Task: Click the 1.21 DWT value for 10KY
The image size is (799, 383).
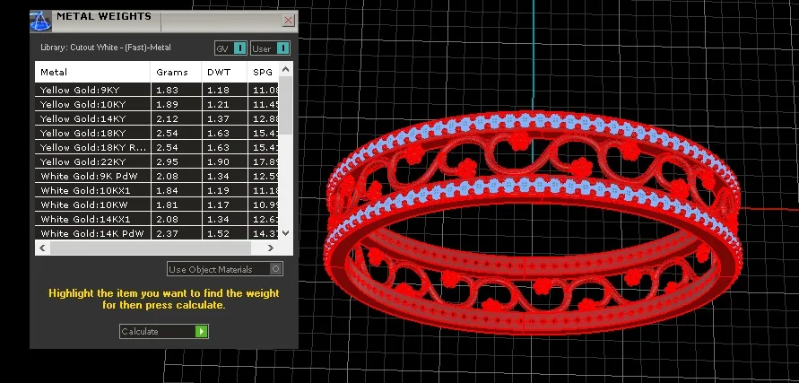Action: click(x=218, y=104)
